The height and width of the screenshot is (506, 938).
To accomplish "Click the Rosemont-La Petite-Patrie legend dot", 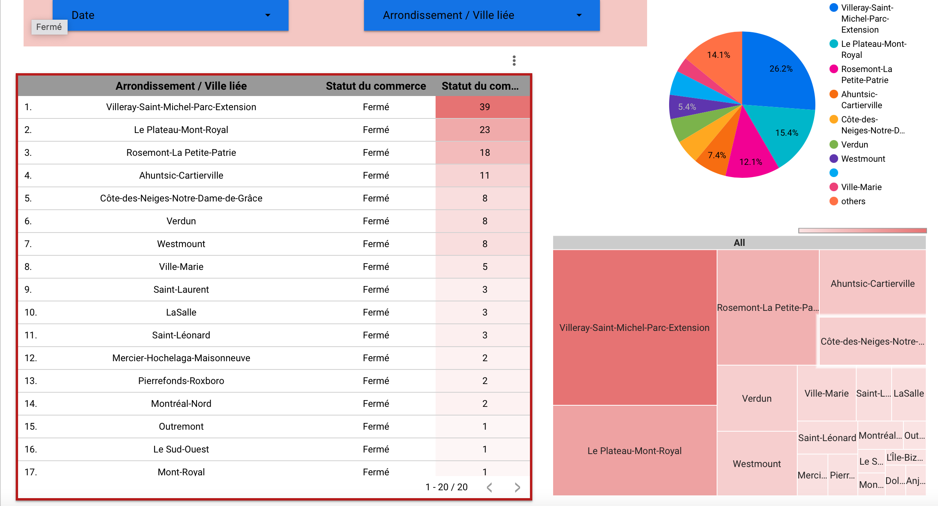I will click(x=833, y=69).
